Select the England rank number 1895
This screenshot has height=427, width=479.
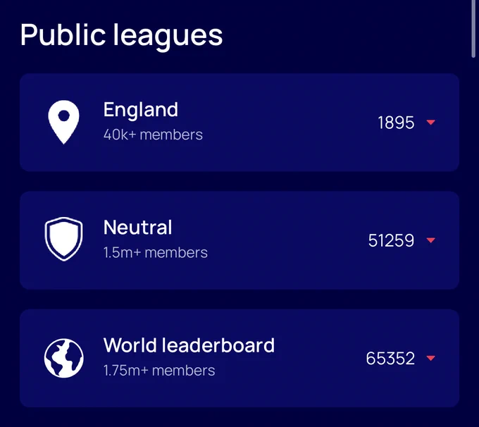(x=396, y=123)
